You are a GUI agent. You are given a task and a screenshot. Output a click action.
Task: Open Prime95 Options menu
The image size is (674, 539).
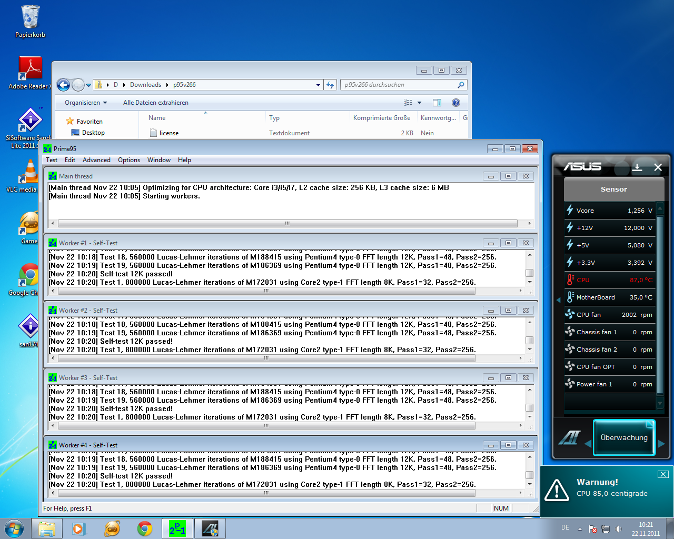tap(129, 160)
